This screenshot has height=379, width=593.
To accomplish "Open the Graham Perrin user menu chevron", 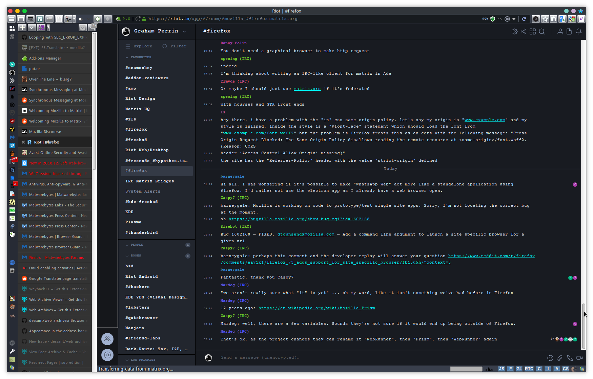I will 184,31.
